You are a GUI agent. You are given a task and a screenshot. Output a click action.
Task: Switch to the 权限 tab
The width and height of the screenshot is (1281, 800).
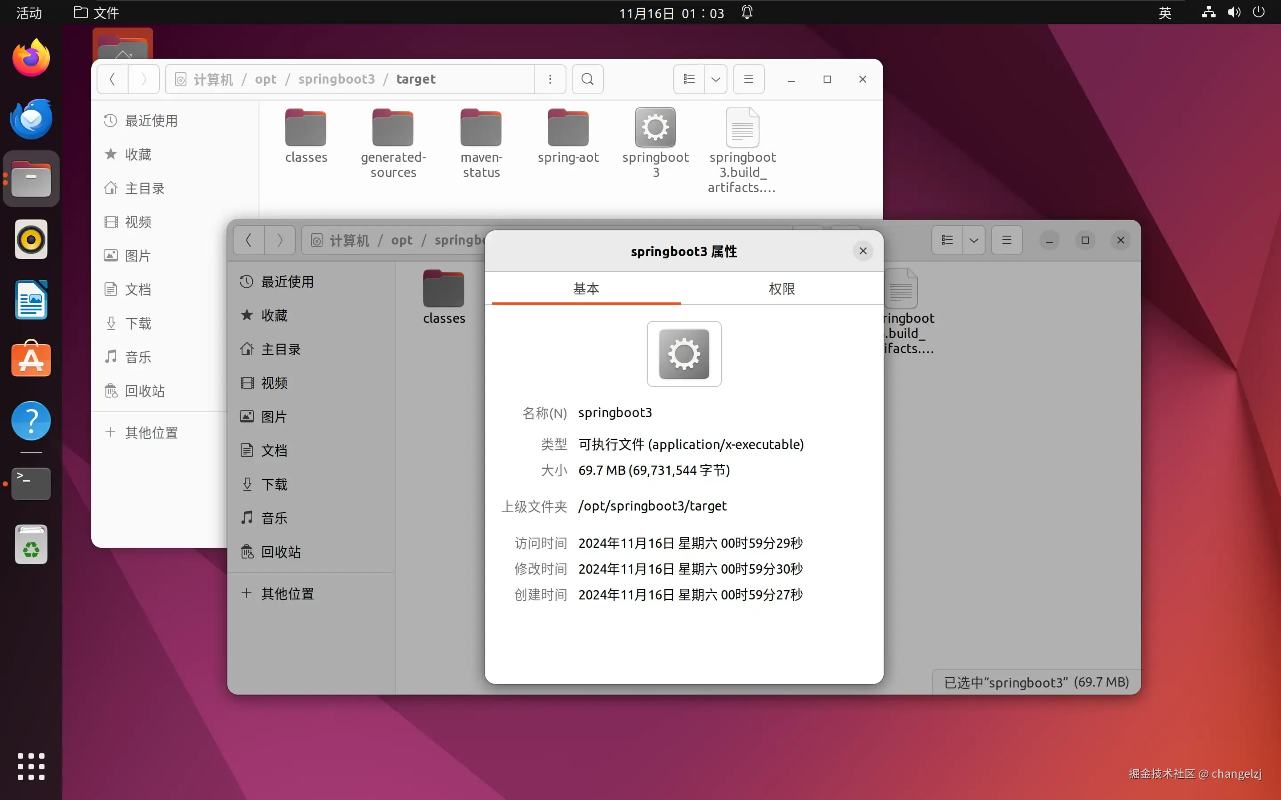coord(781,289)
